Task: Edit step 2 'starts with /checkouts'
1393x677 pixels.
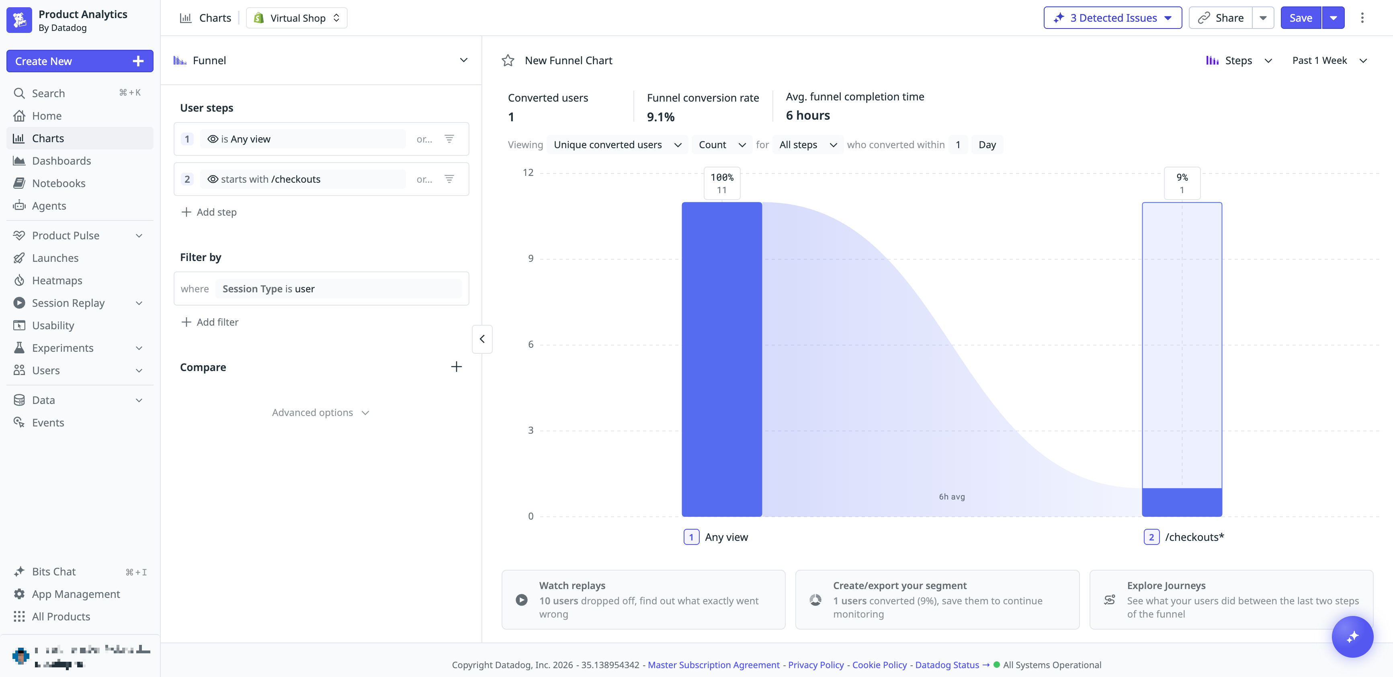Action: pos(303,179)
